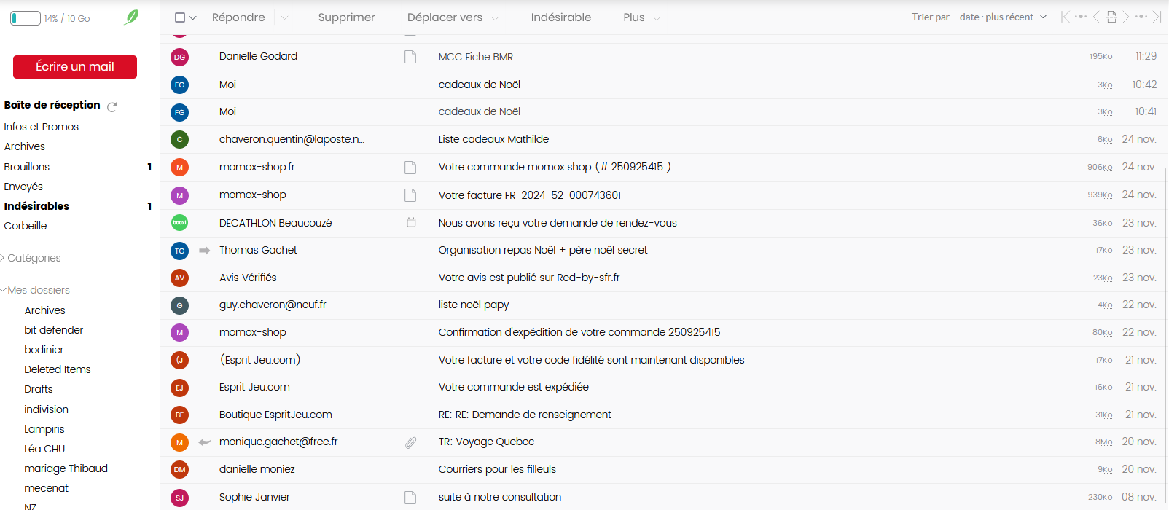Viewport: 1169px width, 510px height.
Task: Open the Brouillons folder
Action: (x=27, y=167)
